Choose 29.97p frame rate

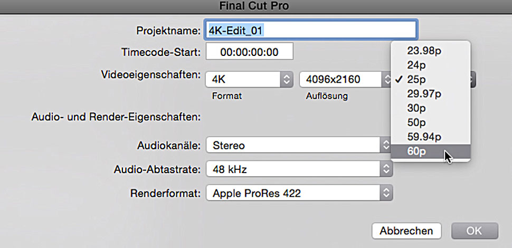click(x=424, y=94)
